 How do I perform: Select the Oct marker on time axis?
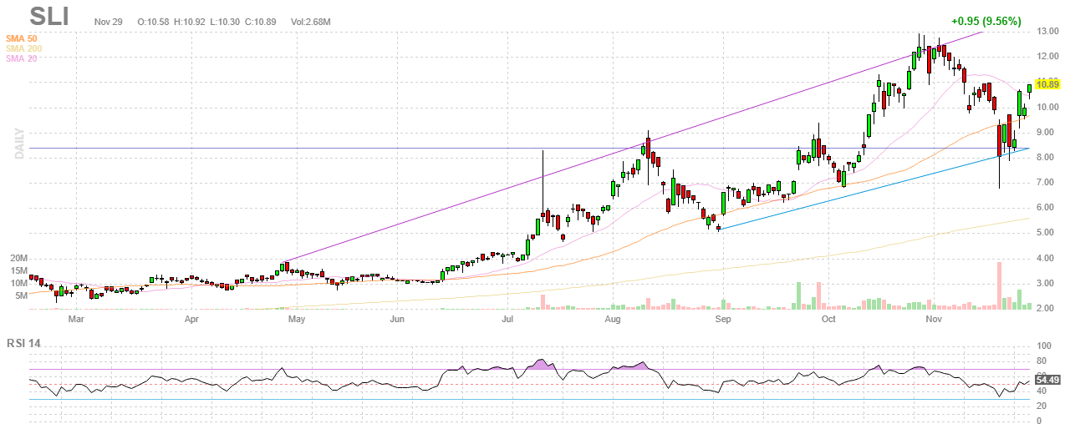[x=829, y=319]
